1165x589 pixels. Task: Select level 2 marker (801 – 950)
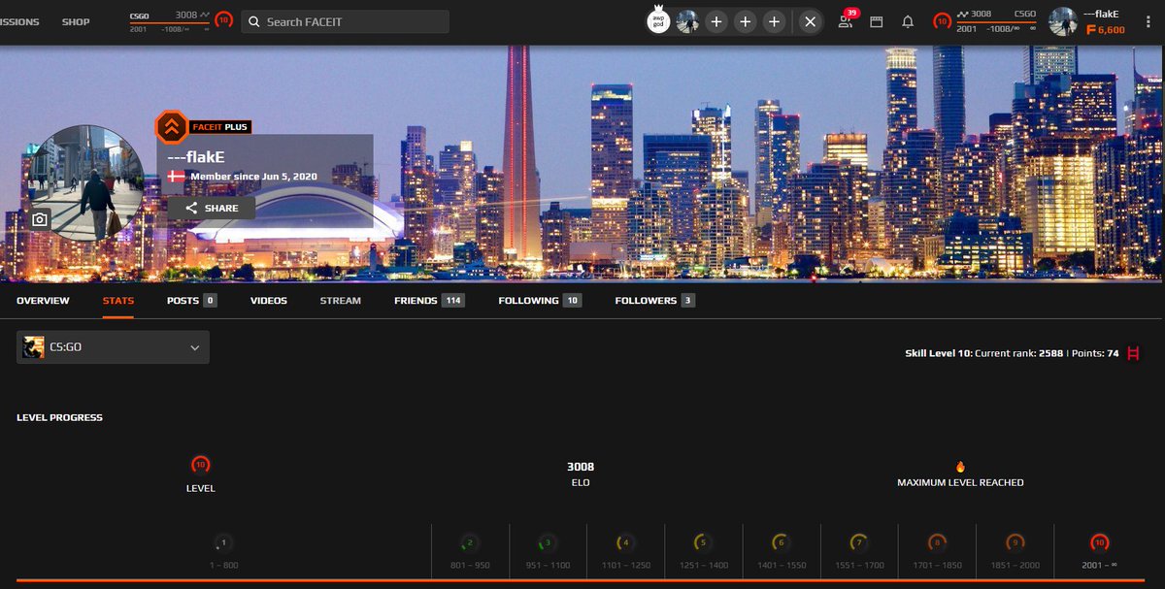coord(470,543)
